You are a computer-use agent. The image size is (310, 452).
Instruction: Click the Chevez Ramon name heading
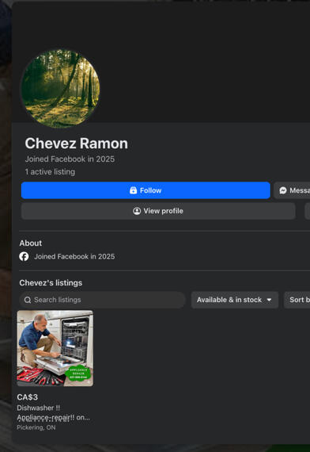tap(76, 144)
